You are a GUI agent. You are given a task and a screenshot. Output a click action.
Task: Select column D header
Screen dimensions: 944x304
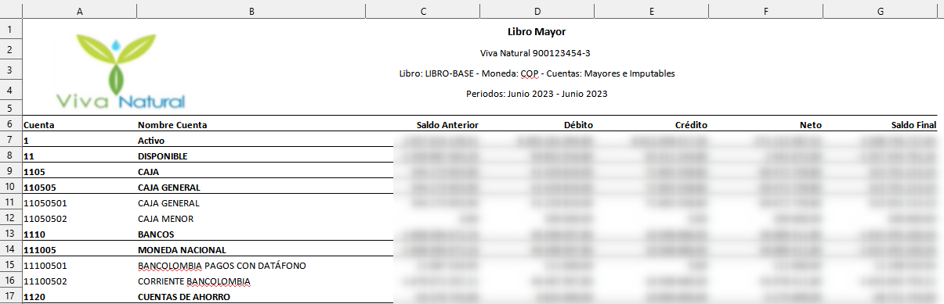[537, 11]
